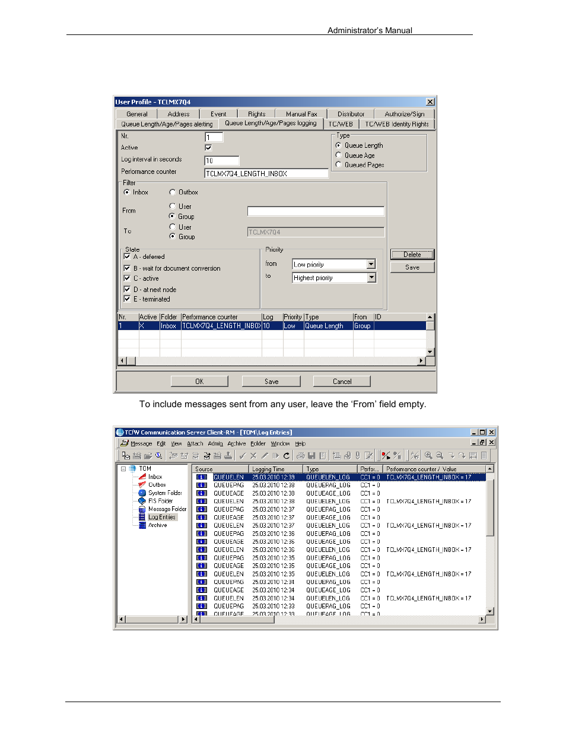Select the Inbox folder icon in TOM tree
The image size is (566, 733).
coord(142,477)
